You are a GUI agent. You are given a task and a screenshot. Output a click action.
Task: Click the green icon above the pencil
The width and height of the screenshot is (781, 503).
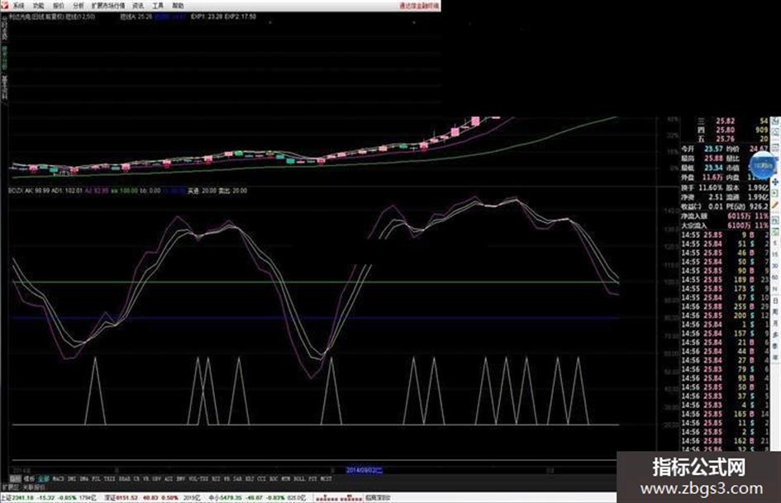tap(775, 193)
